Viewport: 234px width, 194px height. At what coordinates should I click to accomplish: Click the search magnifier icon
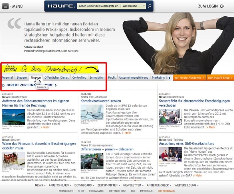tap(150, 6)
